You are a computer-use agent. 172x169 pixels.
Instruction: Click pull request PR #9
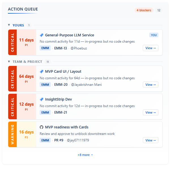(x=59, y=140)
